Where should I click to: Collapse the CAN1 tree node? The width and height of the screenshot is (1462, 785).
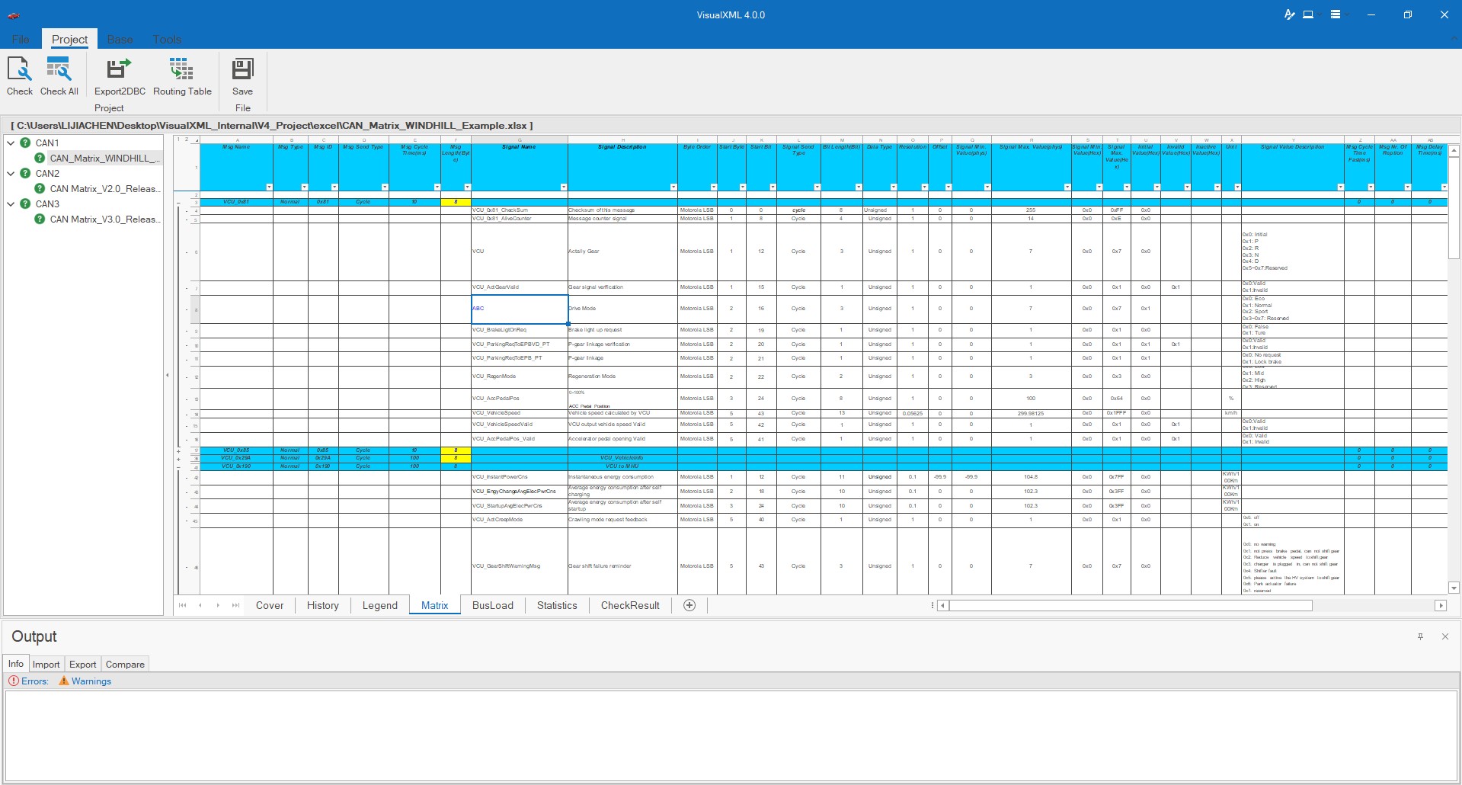(x=11, y=143)
